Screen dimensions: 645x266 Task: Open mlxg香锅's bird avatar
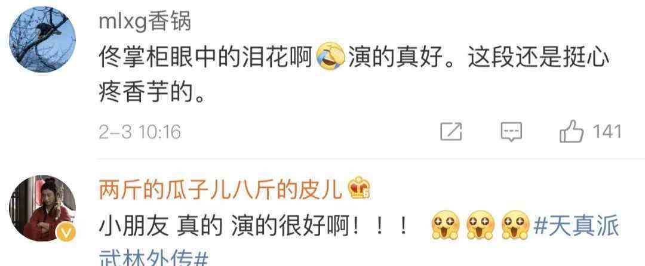coord(42,39)
